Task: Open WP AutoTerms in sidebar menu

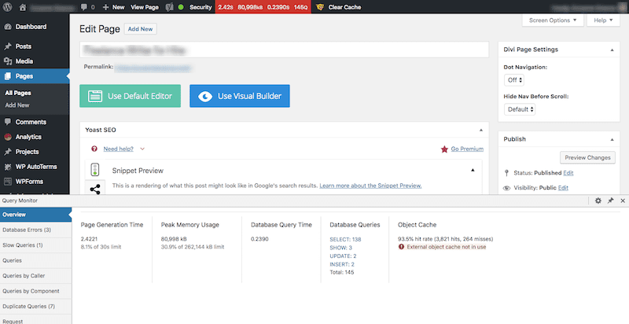Action: (x=35, y=167)
